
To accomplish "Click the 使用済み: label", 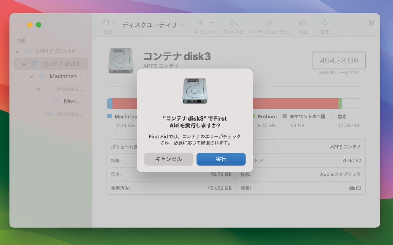I will 121,188.
